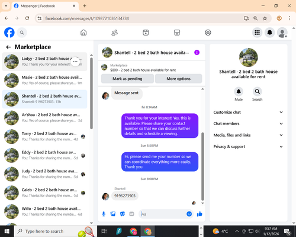This screenshot has width=296, height=237.
Task: Open a new browser tab
Action: coord(85,6)
